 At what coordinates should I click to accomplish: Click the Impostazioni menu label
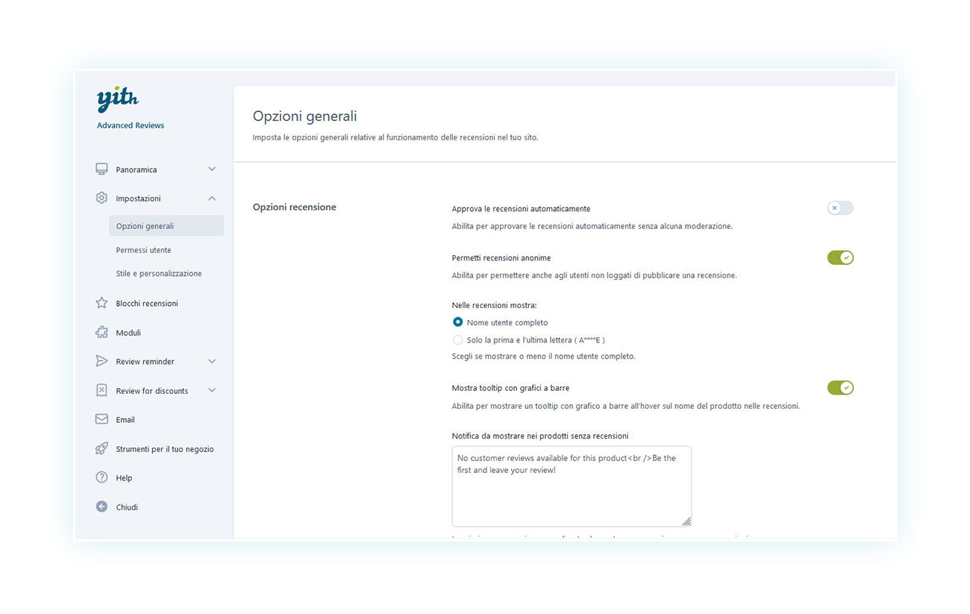[x=138, y=198]
